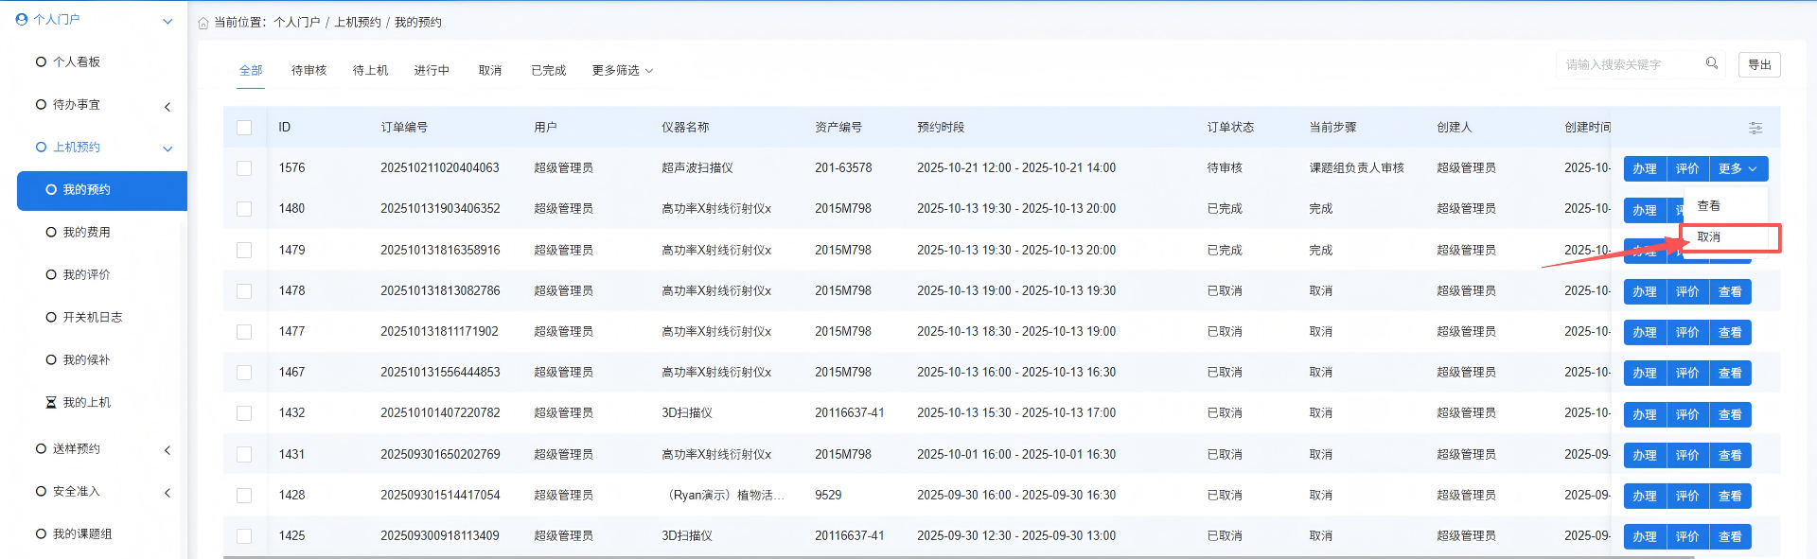1817x559 pixels.
Task: Click the home icon in breadcrumb
Action: [203, 23]
